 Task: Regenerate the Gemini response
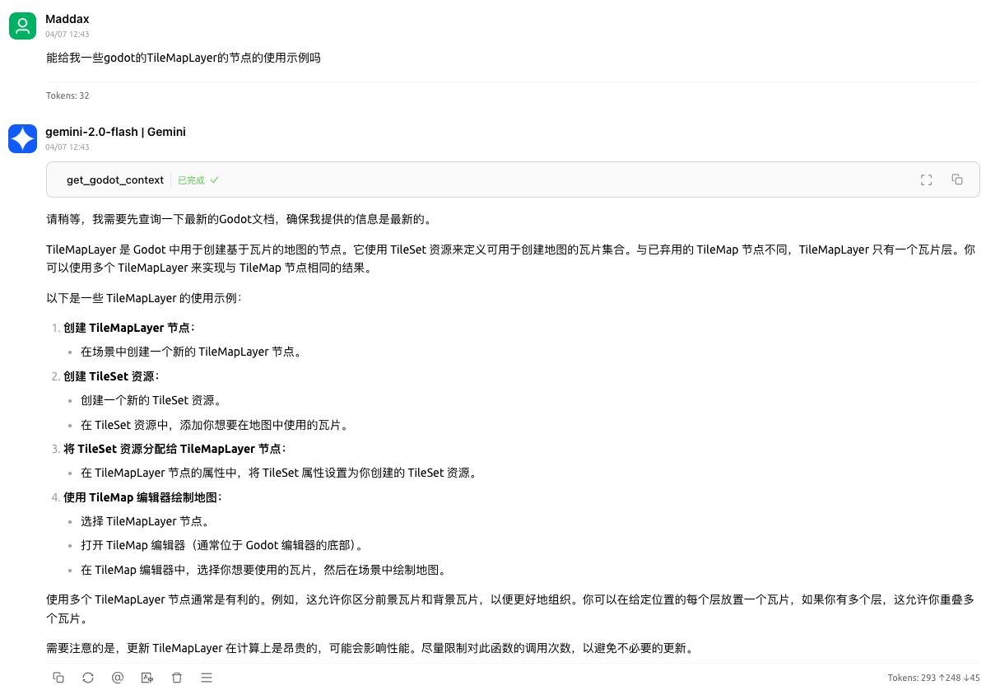pos(88,677)
